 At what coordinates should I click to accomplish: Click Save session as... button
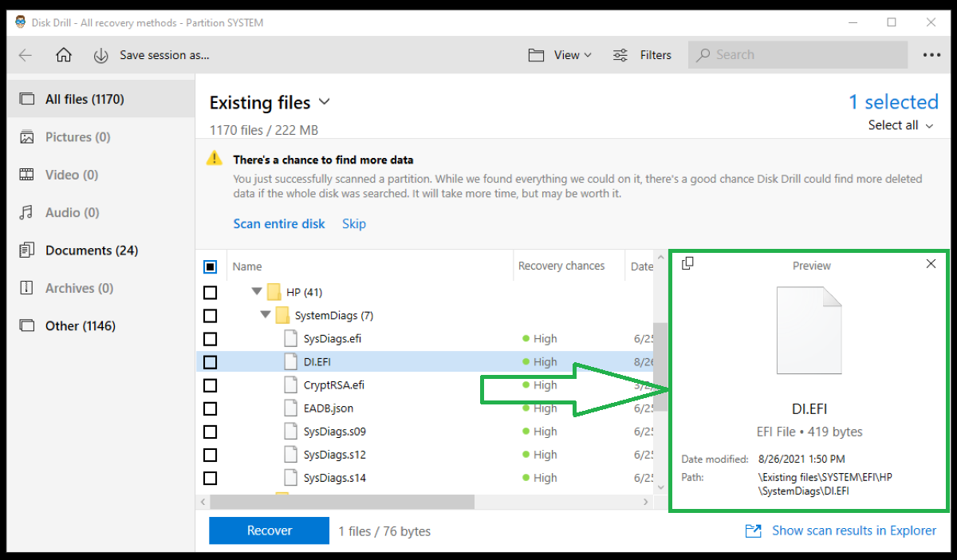[x=164, y=55]
